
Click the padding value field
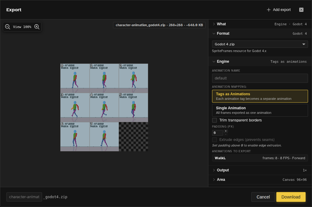[217, 133]
